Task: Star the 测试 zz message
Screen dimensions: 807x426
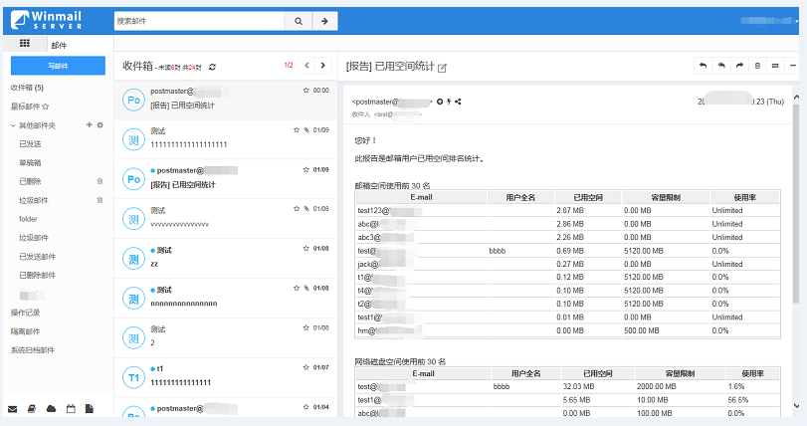Action: coord(305,248)
